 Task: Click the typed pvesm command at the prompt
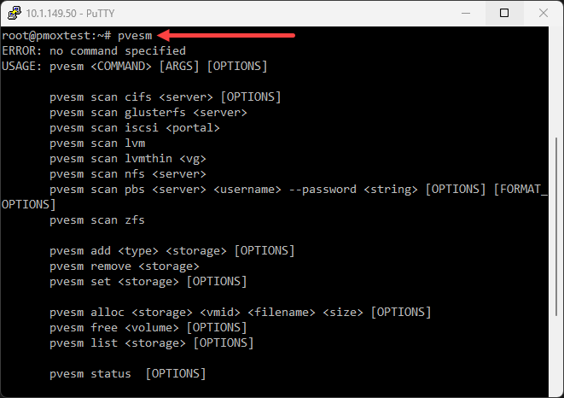[132, 36]
